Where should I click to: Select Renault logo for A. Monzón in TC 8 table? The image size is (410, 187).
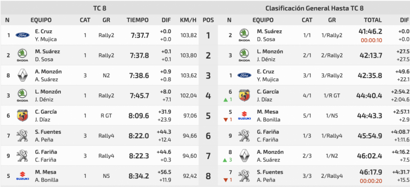pos(22,75)
